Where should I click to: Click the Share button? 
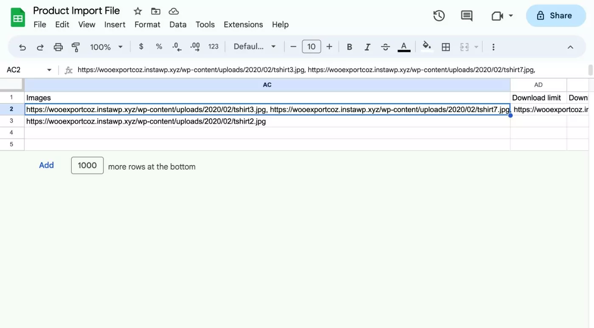click(555, 16)
